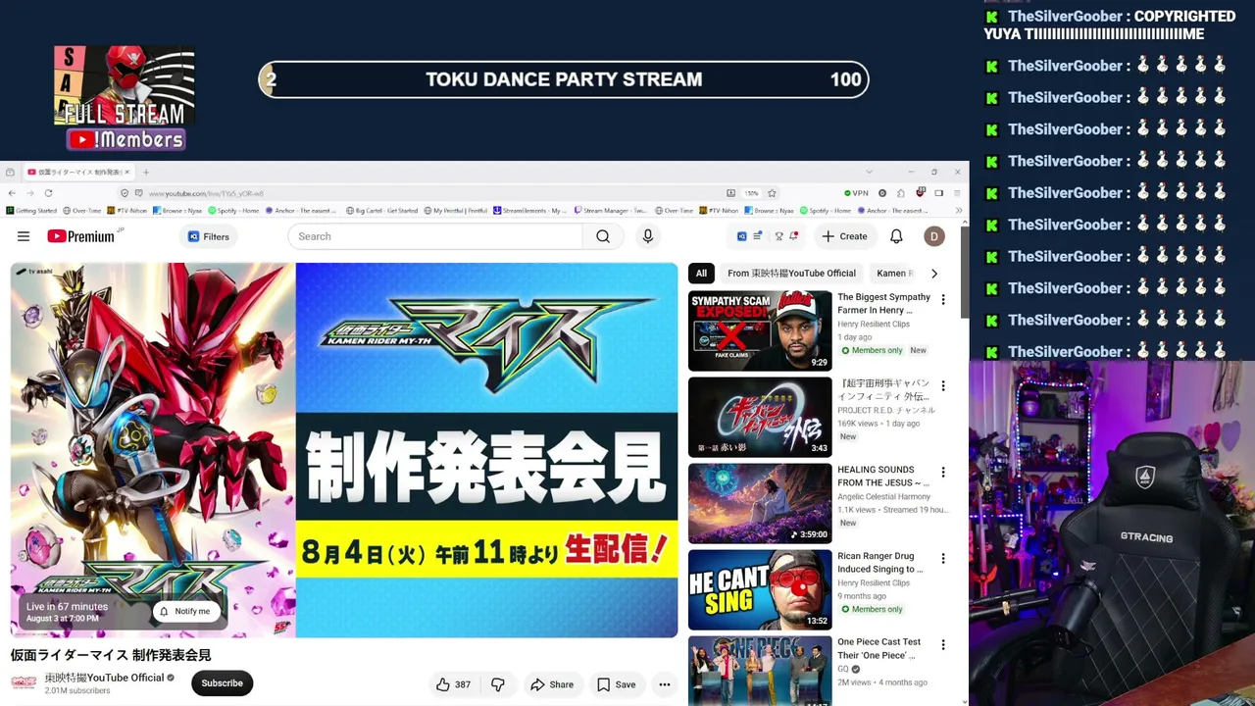Open the StreamElements bookmark
This screenshot has height=706, width=1255.
tap(530, 211)
